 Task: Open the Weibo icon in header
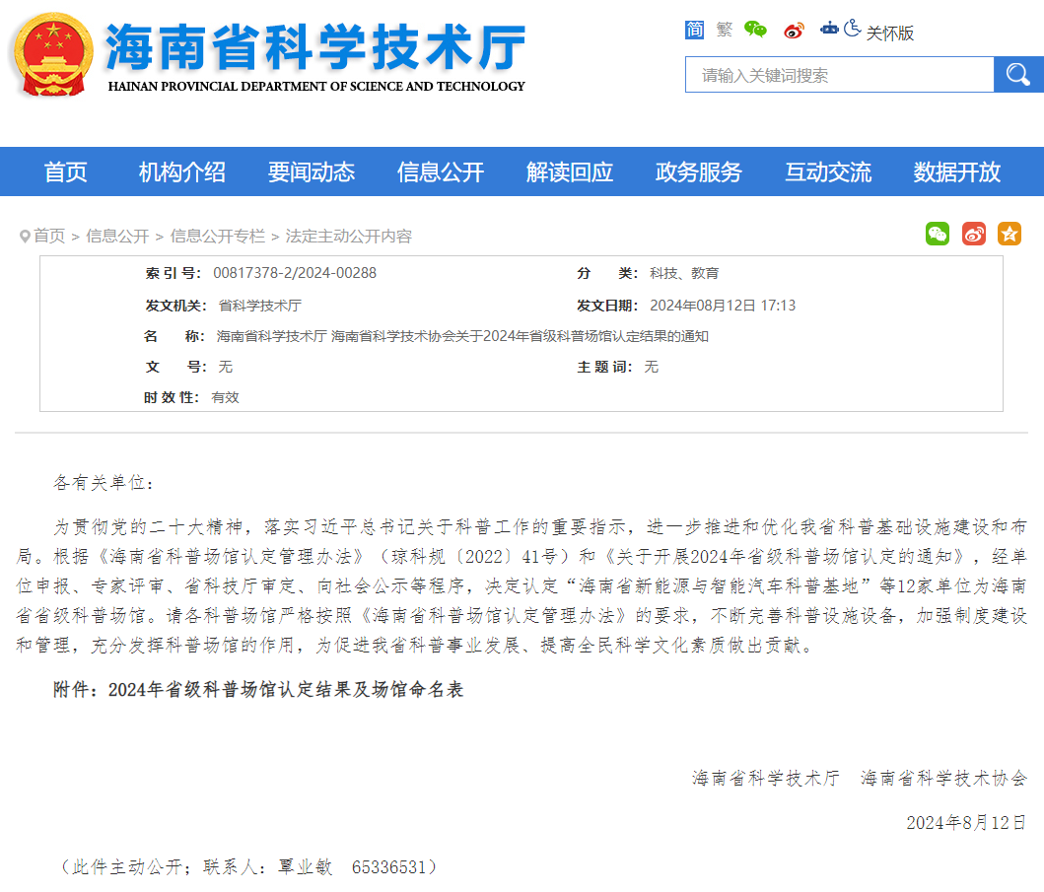[795, 31]
